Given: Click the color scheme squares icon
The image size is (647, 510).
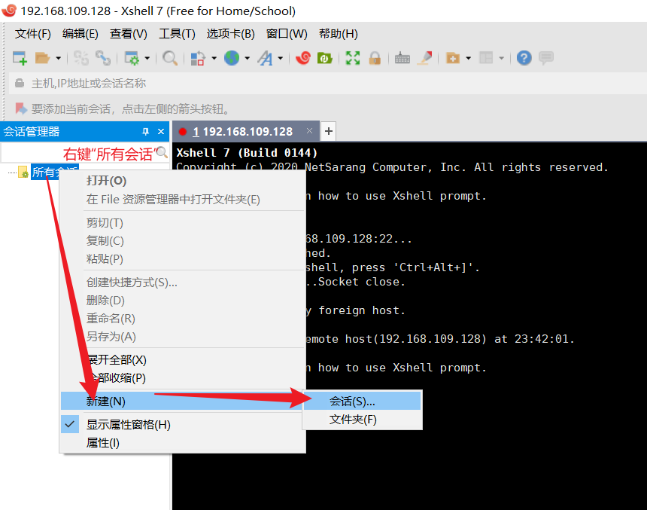Looking at the screenshot, I should pos(198,58).
